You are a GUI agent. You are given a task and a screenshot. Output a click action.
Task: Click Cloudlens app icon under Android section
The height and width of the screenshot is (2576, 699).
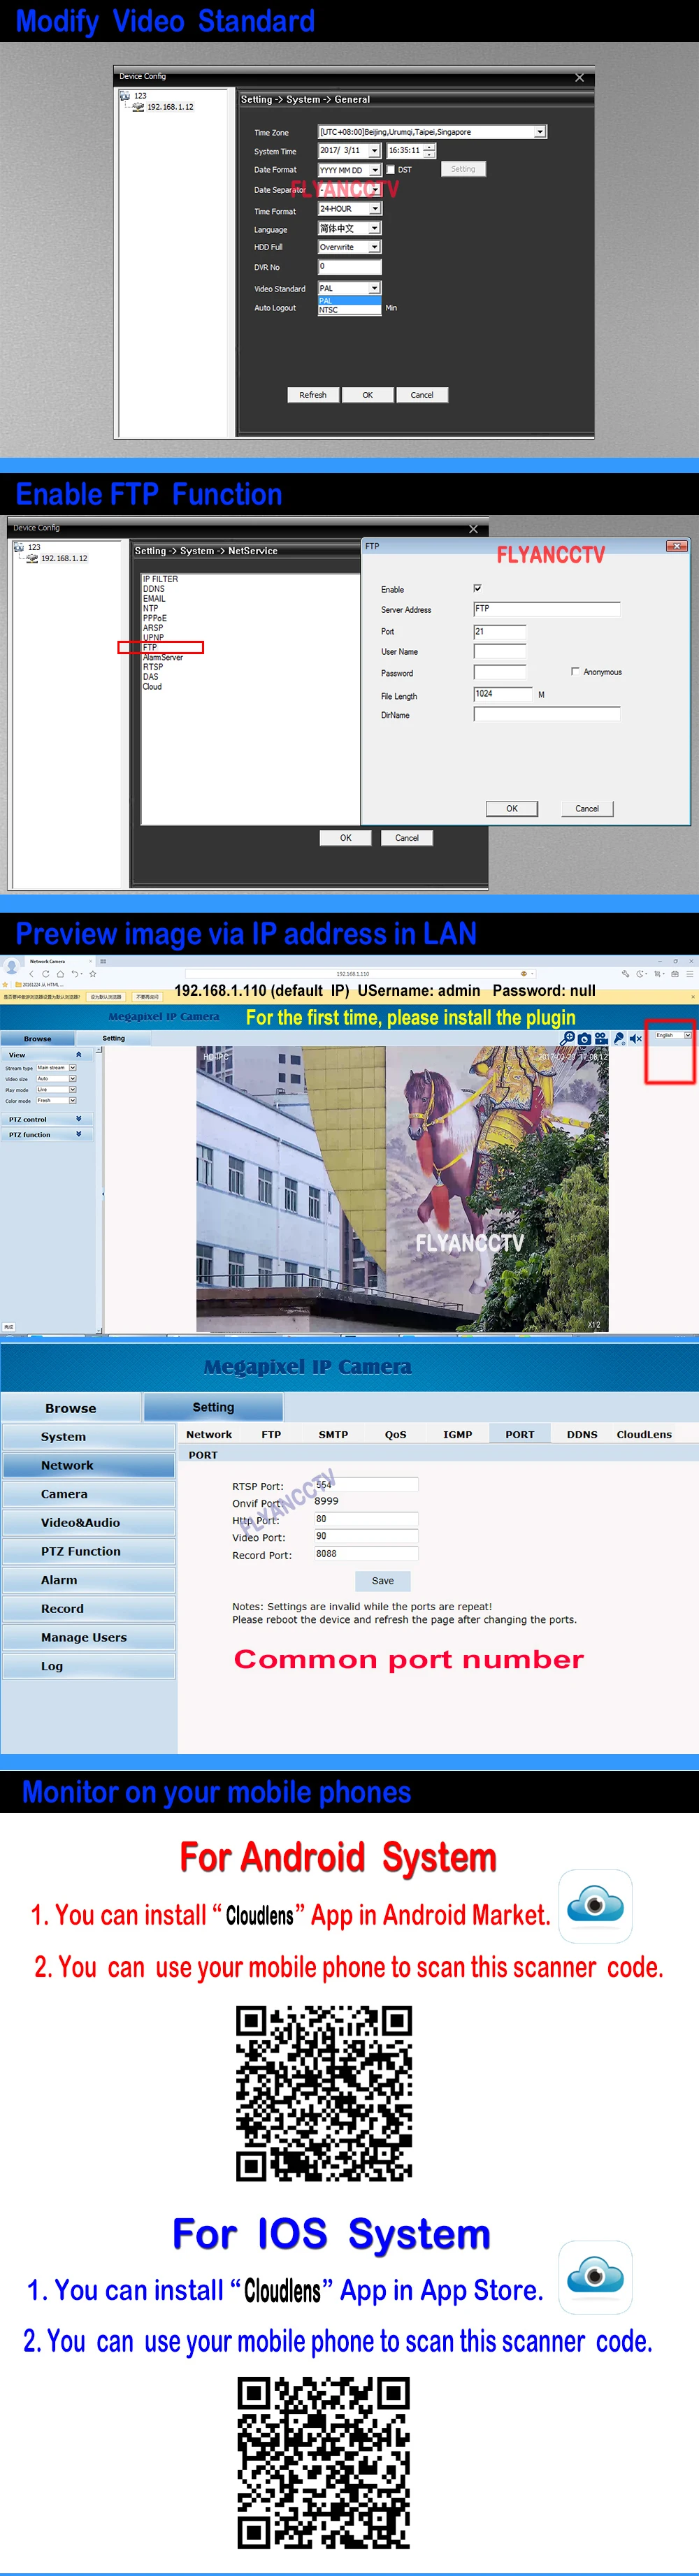coord(595,1906)
